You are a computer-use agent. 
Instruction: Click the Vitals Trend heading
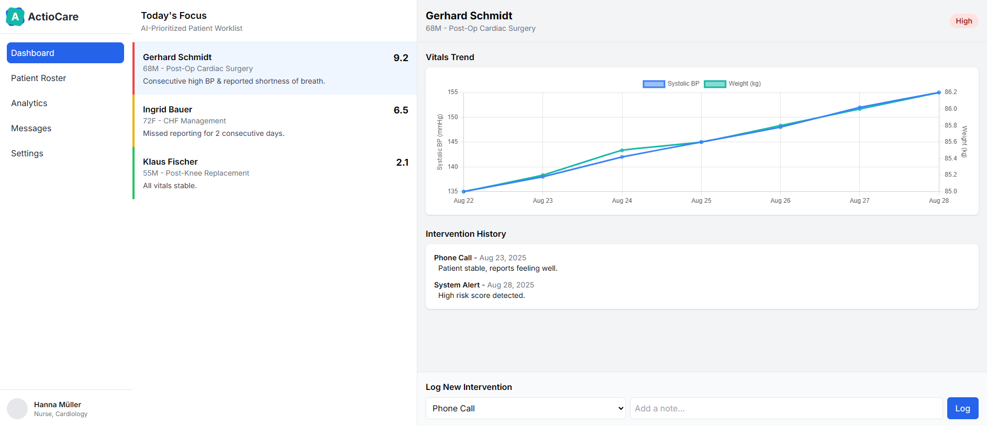coord(450,57)
